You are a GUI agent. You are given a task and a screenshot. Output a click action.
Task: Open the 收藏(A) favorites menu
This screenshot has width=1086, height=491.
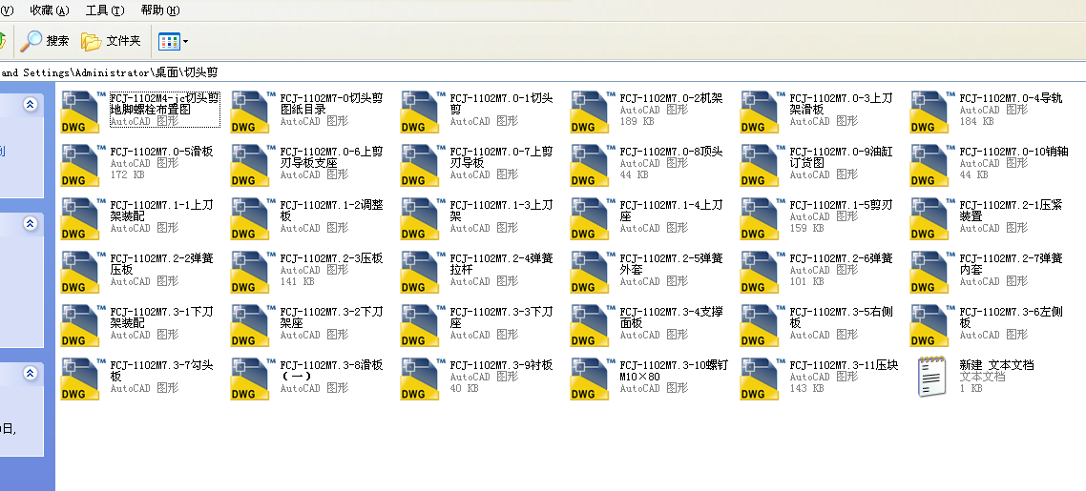pos(50,10)
